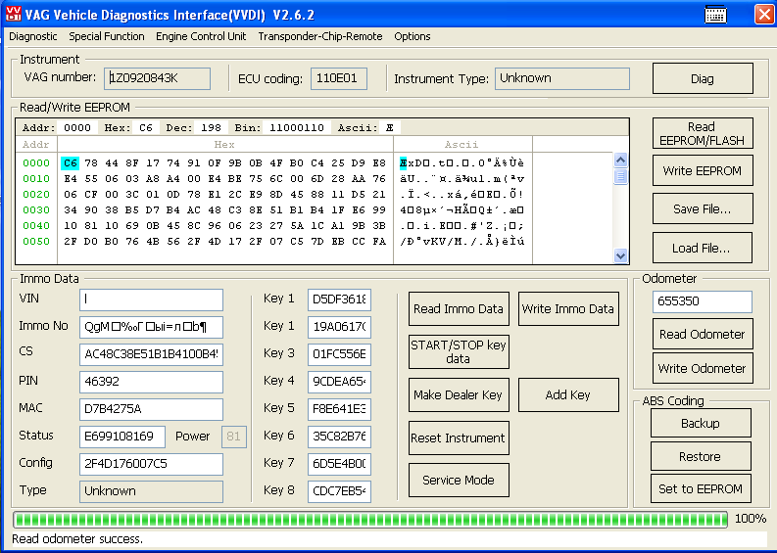Click the green progress bar
This screenshot has height=553, width=777.
[370, 520]
